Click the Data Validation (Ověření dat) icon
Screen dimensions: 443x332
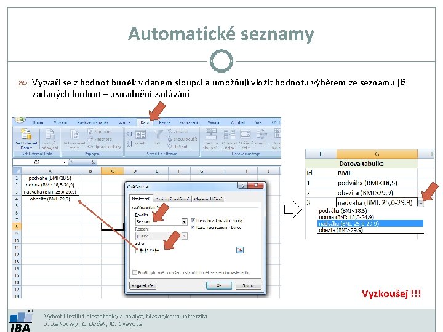coord(245,135)
